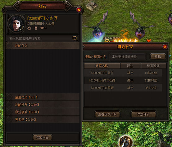Click the person silhouette icon in profile
Screen dimensions: 172x147
[36, 28]
